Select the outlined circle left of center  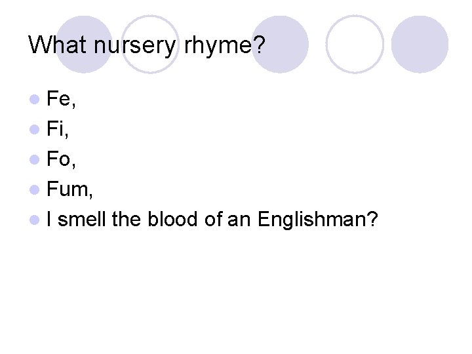coord(150,44)
